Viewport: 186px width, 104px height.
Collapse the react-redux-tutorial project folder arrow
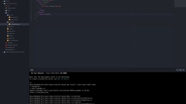point(3,3)
